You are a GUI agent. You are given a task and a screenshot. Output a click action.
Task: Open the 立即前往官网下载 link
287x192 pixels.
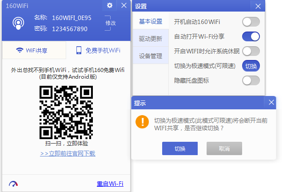coord(68,153)
